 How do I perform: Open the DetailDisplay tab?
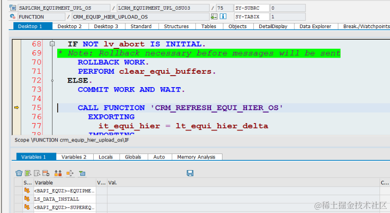pos(273,26)
